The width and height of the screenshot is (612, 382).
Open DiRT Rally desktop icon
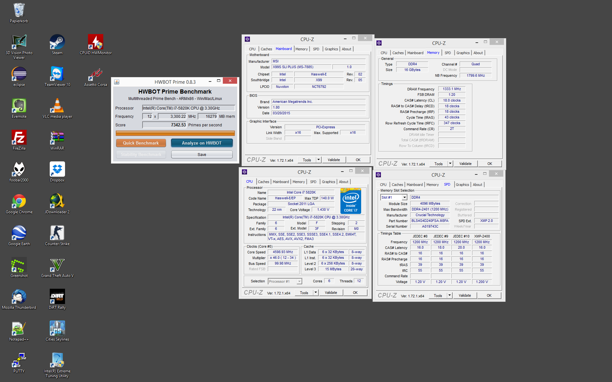[x=57, y=299]
